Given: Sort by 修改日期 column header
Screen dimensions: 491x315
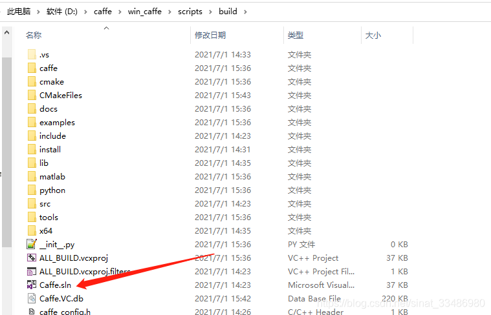Looking at the screenshot, I should [x=210, y=35].
